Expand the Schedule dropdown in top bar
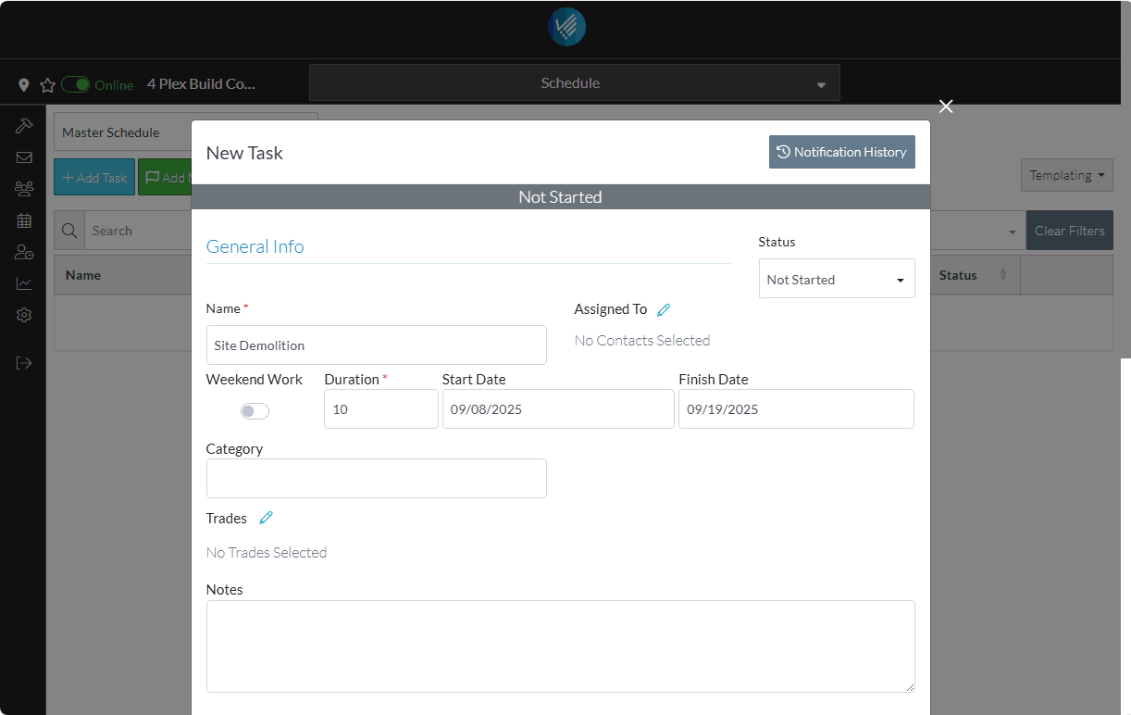This screenshot has width=1131, height=715. pos(574,83)
